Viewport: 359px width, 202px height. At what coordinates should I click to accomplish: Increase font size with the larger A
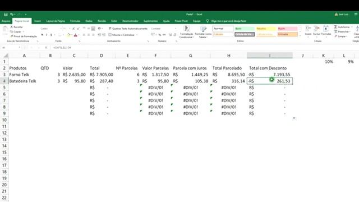(x=73, y=29)
